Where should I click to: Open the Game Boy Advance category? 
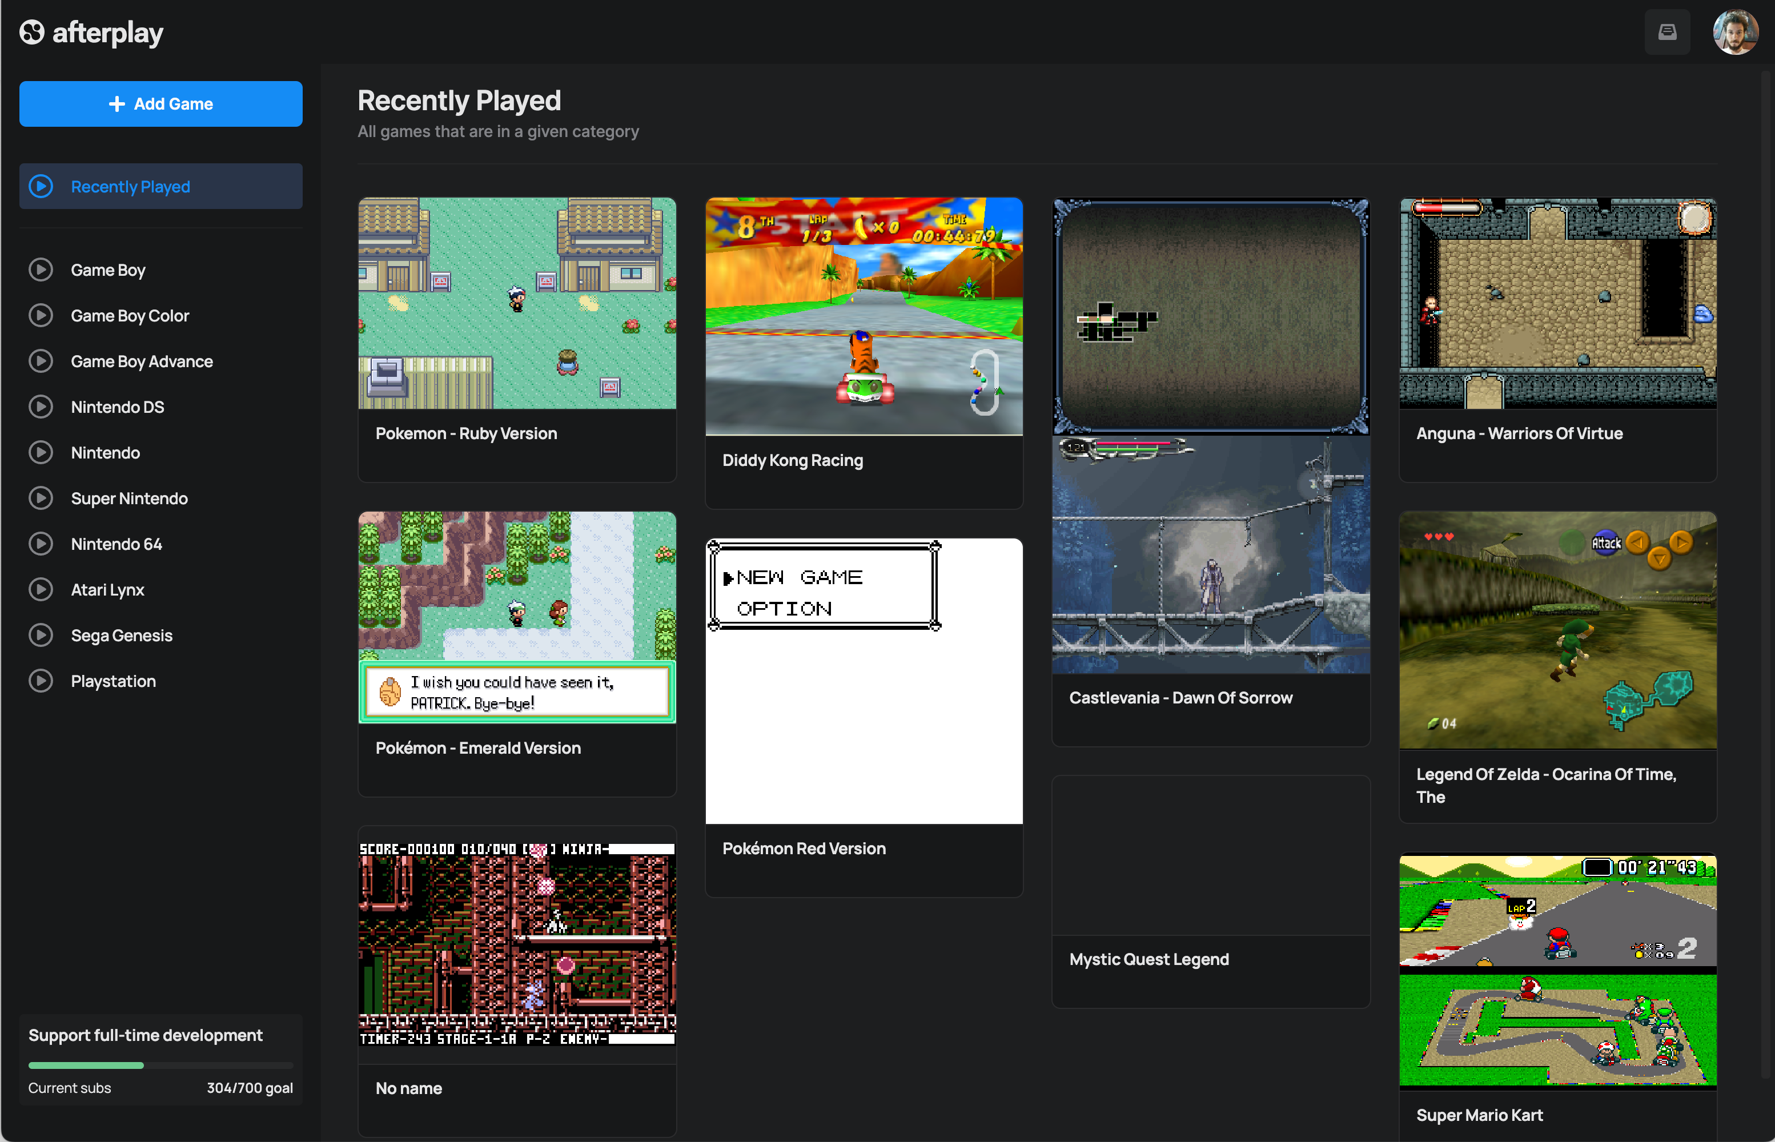point(142,361)
